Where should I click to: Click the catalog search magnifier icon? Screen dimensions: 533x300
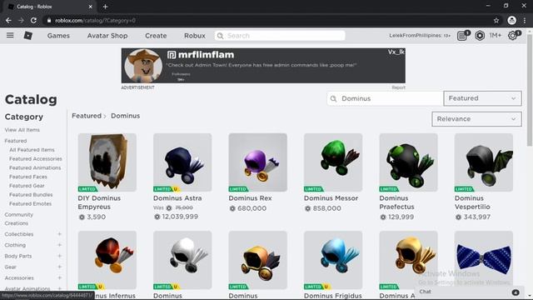point(333,98)
